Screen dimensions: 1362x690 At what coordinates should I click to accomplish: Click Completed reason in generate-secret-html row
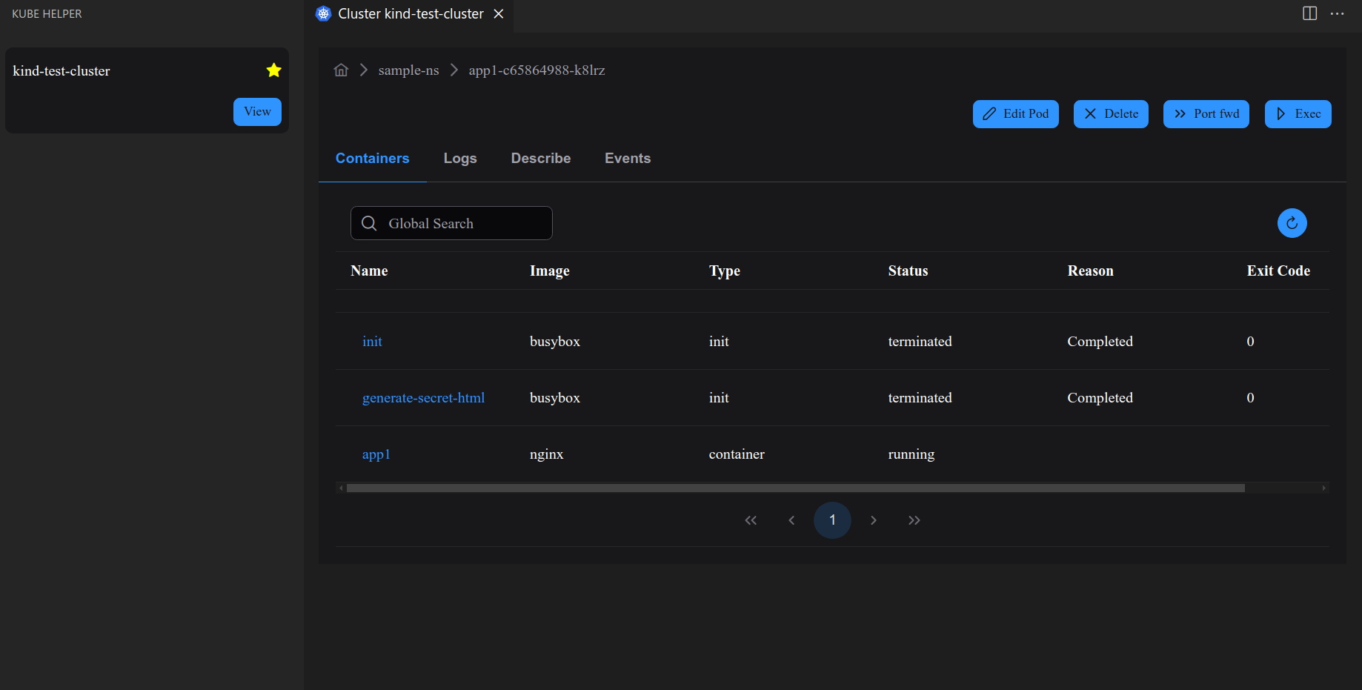(x=1100, y=398)
